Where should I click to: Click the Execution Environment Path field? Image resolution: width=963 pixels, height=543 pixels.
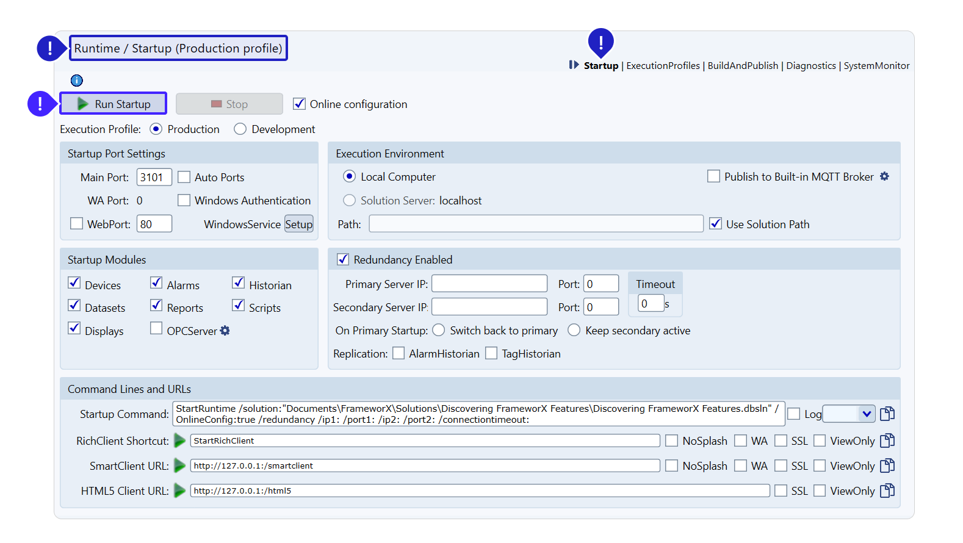pyautogui.click(x=536, y=223)
